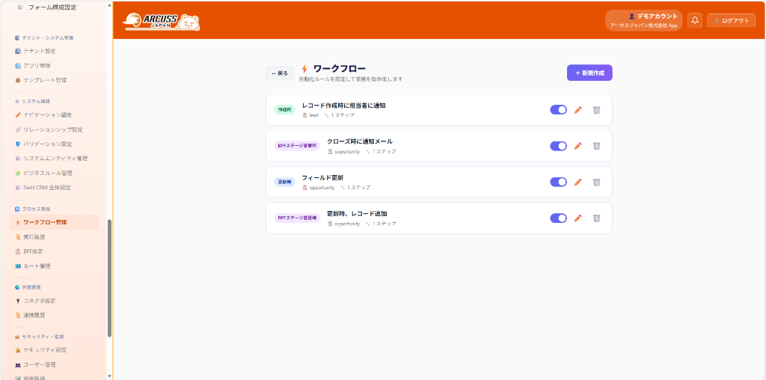This screenshot has height=380, width=766.
Task: Click the 更新時、レコード追加 workflow title
Action: click(x=357, y=214)
